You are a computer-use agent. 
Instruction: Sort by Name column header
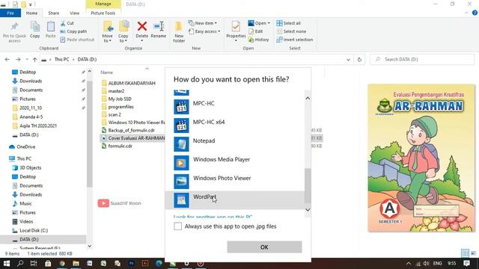click(x=106, y=72)
